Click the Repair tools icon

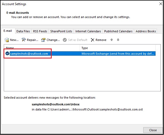24,40
